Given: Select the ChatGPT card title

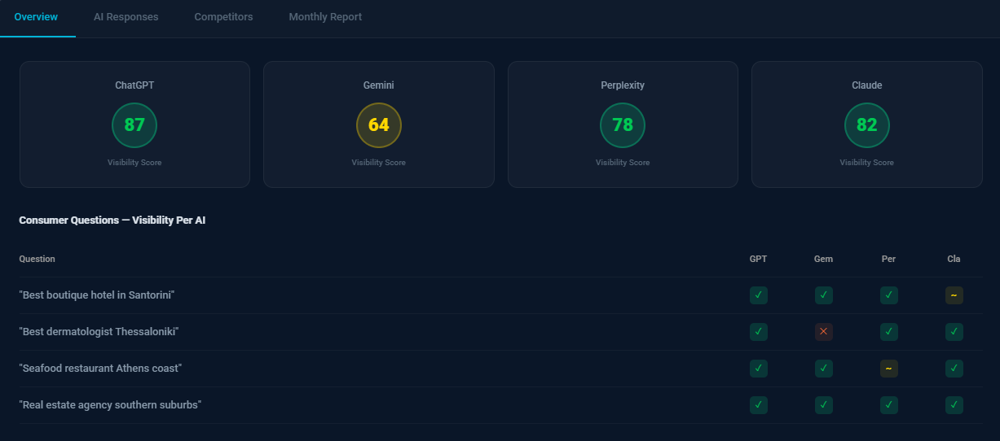Looking at the screenshot, I should pos(134,85).
